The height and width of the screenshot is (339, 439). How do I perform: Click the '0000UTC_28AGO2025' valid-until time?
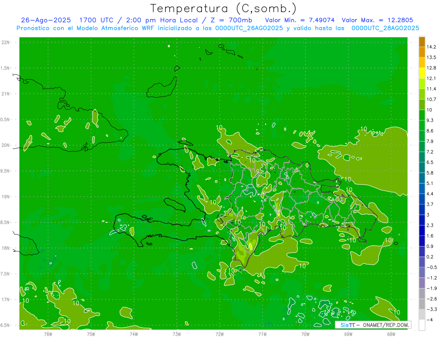[x=385, y=28]
